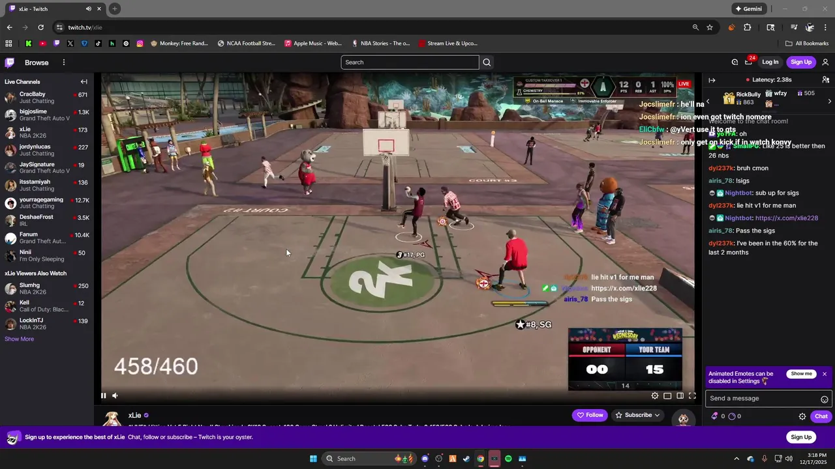
Task: Click xLie streamer name below the video
Action: pos(134,415)
